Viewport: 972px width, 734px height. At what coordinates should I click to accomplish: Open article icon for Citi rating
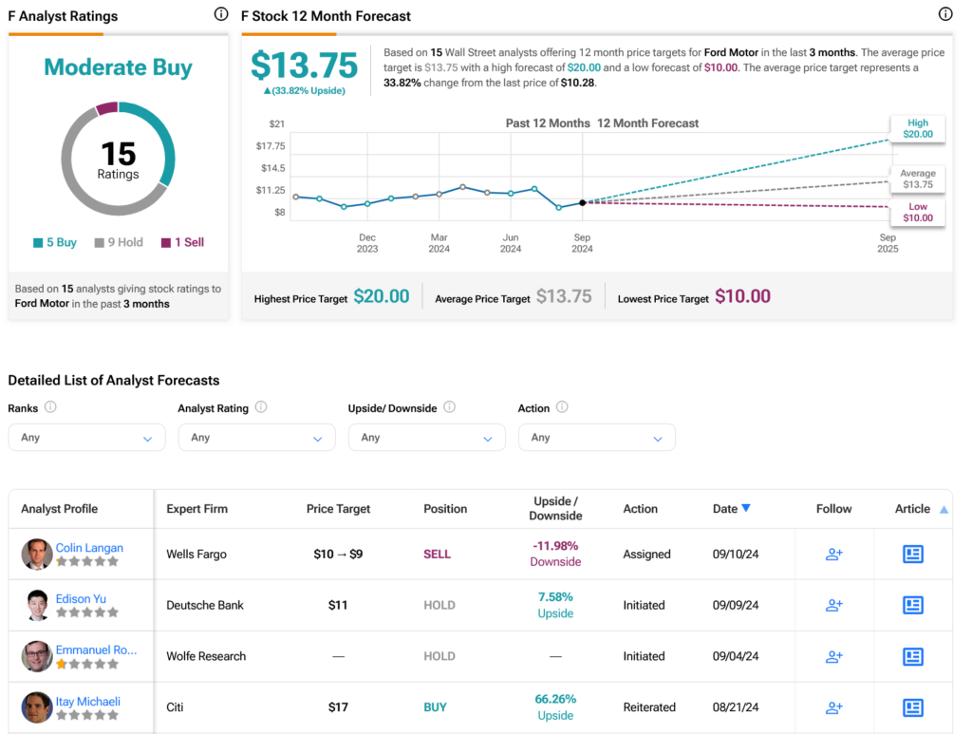912,707
